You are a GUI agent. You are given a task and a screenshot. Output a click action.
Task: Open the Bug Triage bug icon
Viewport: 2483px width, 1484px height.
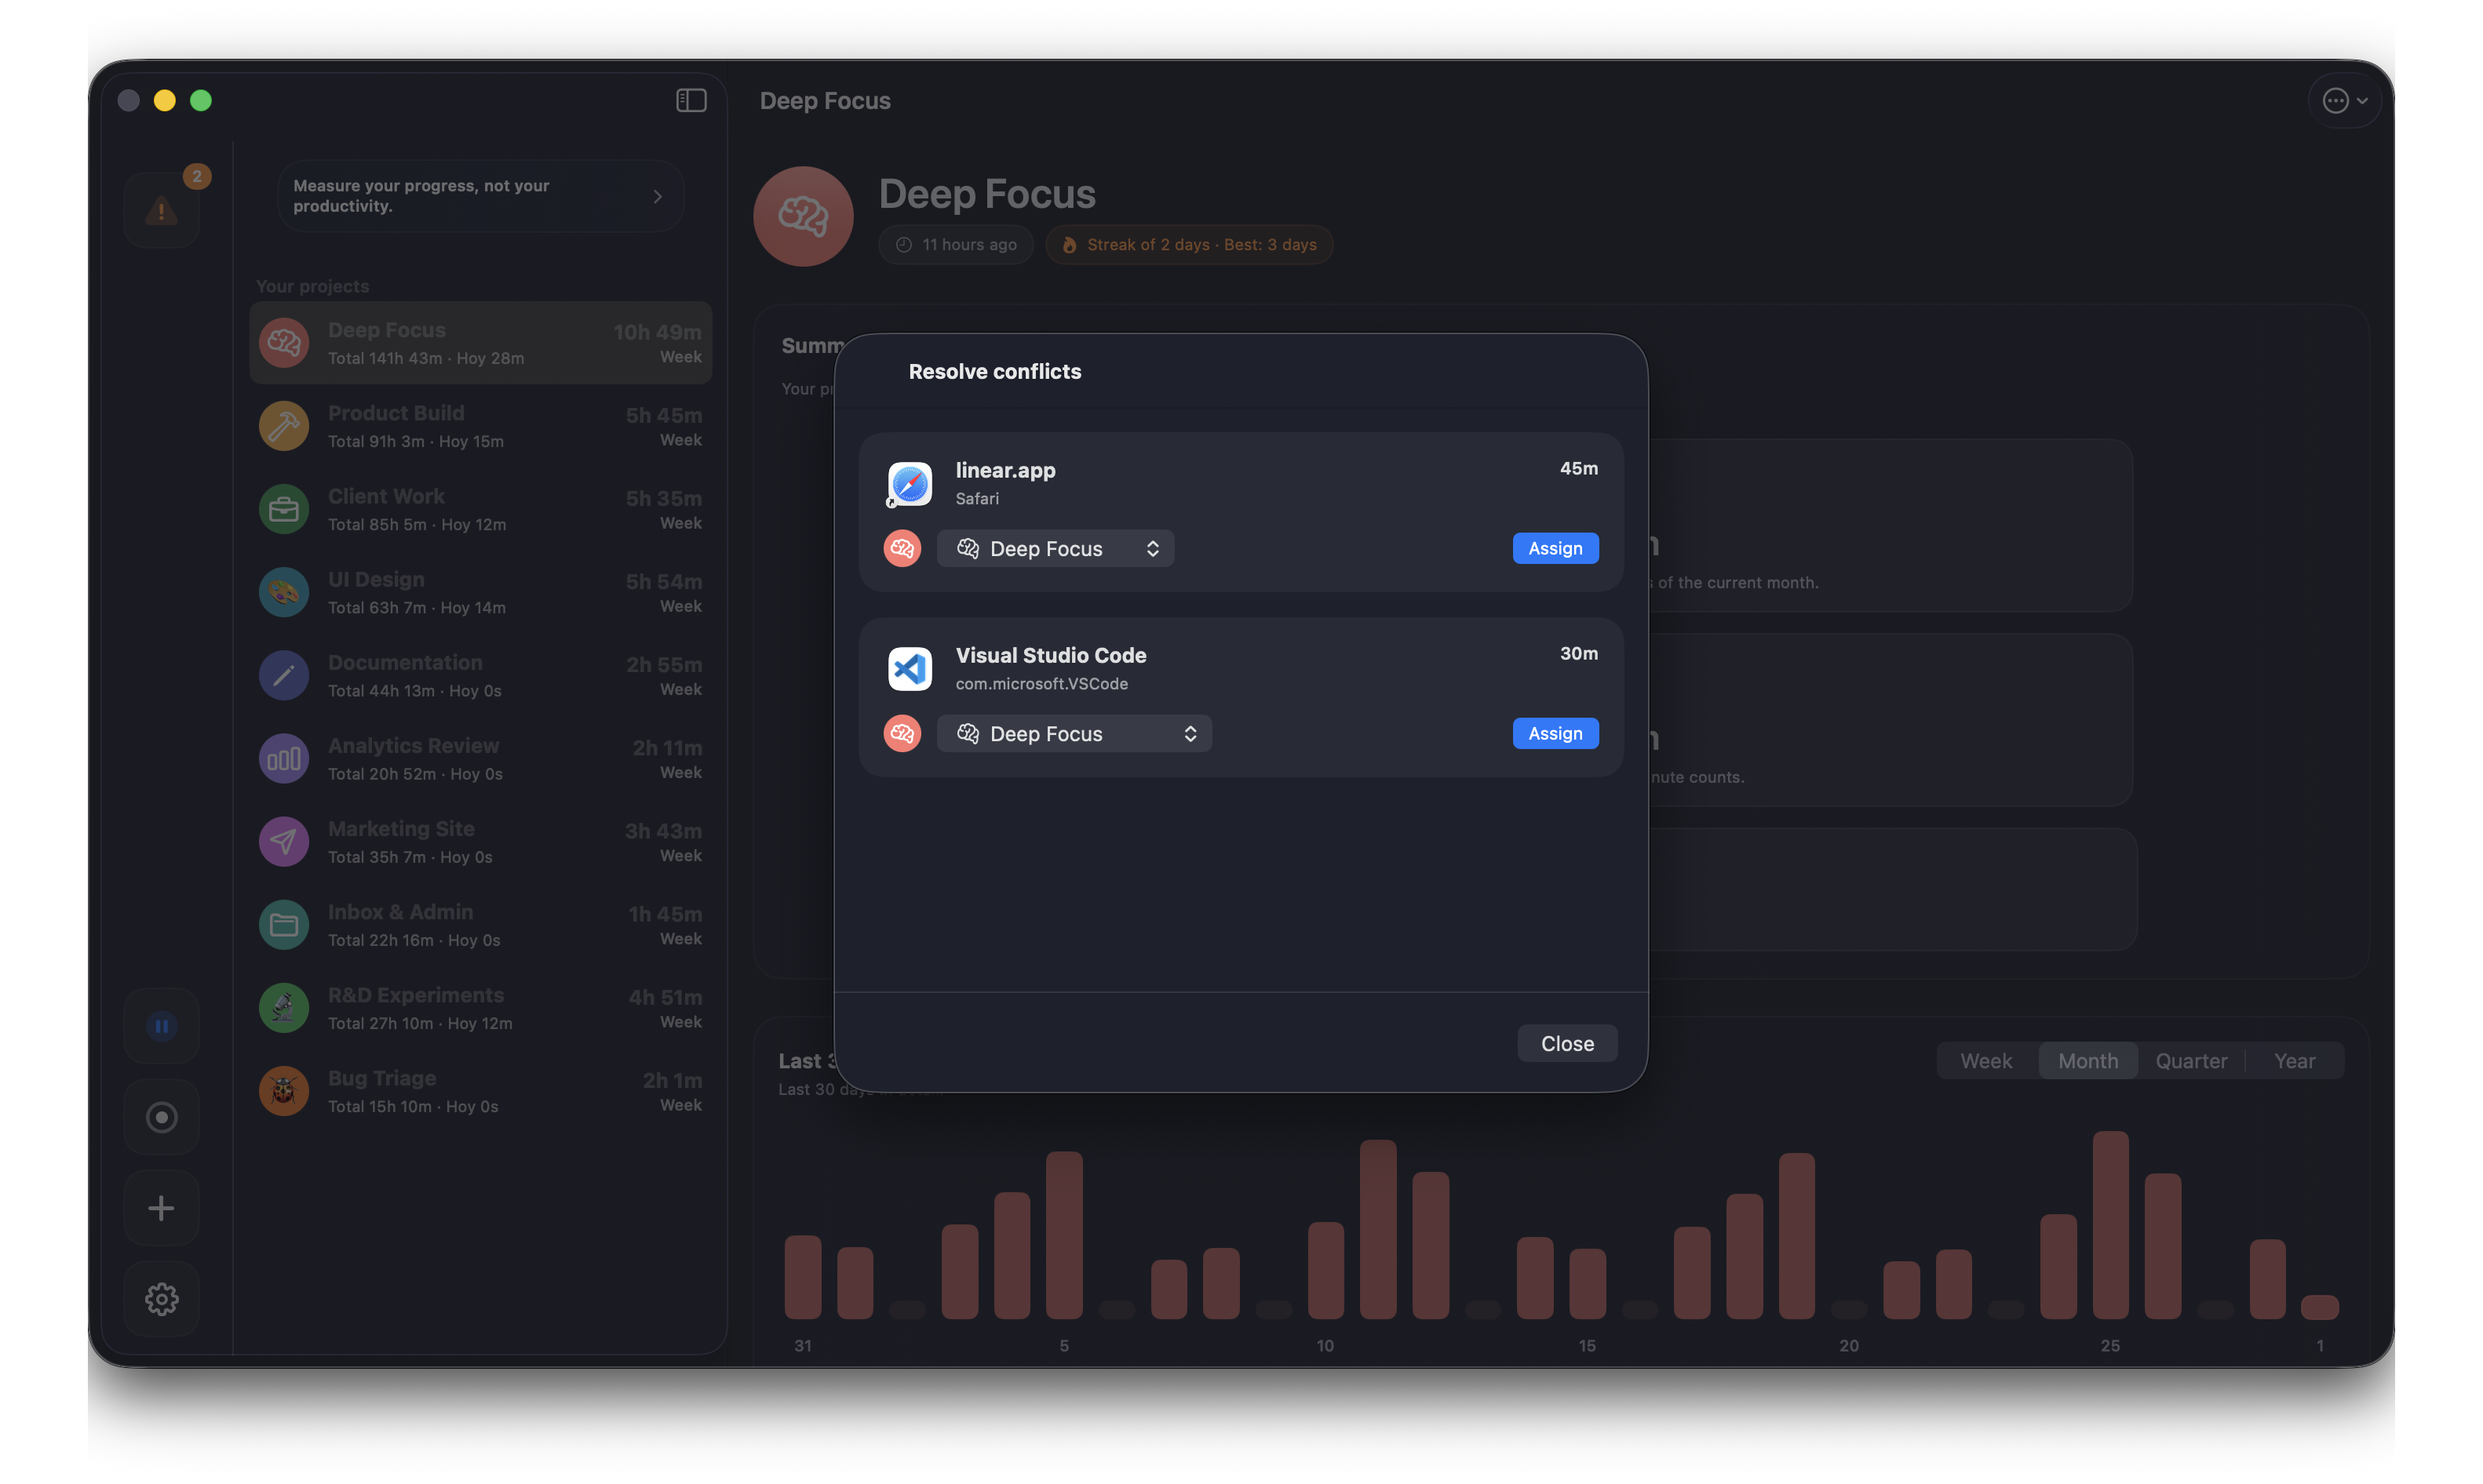[x=283, y=1091]
